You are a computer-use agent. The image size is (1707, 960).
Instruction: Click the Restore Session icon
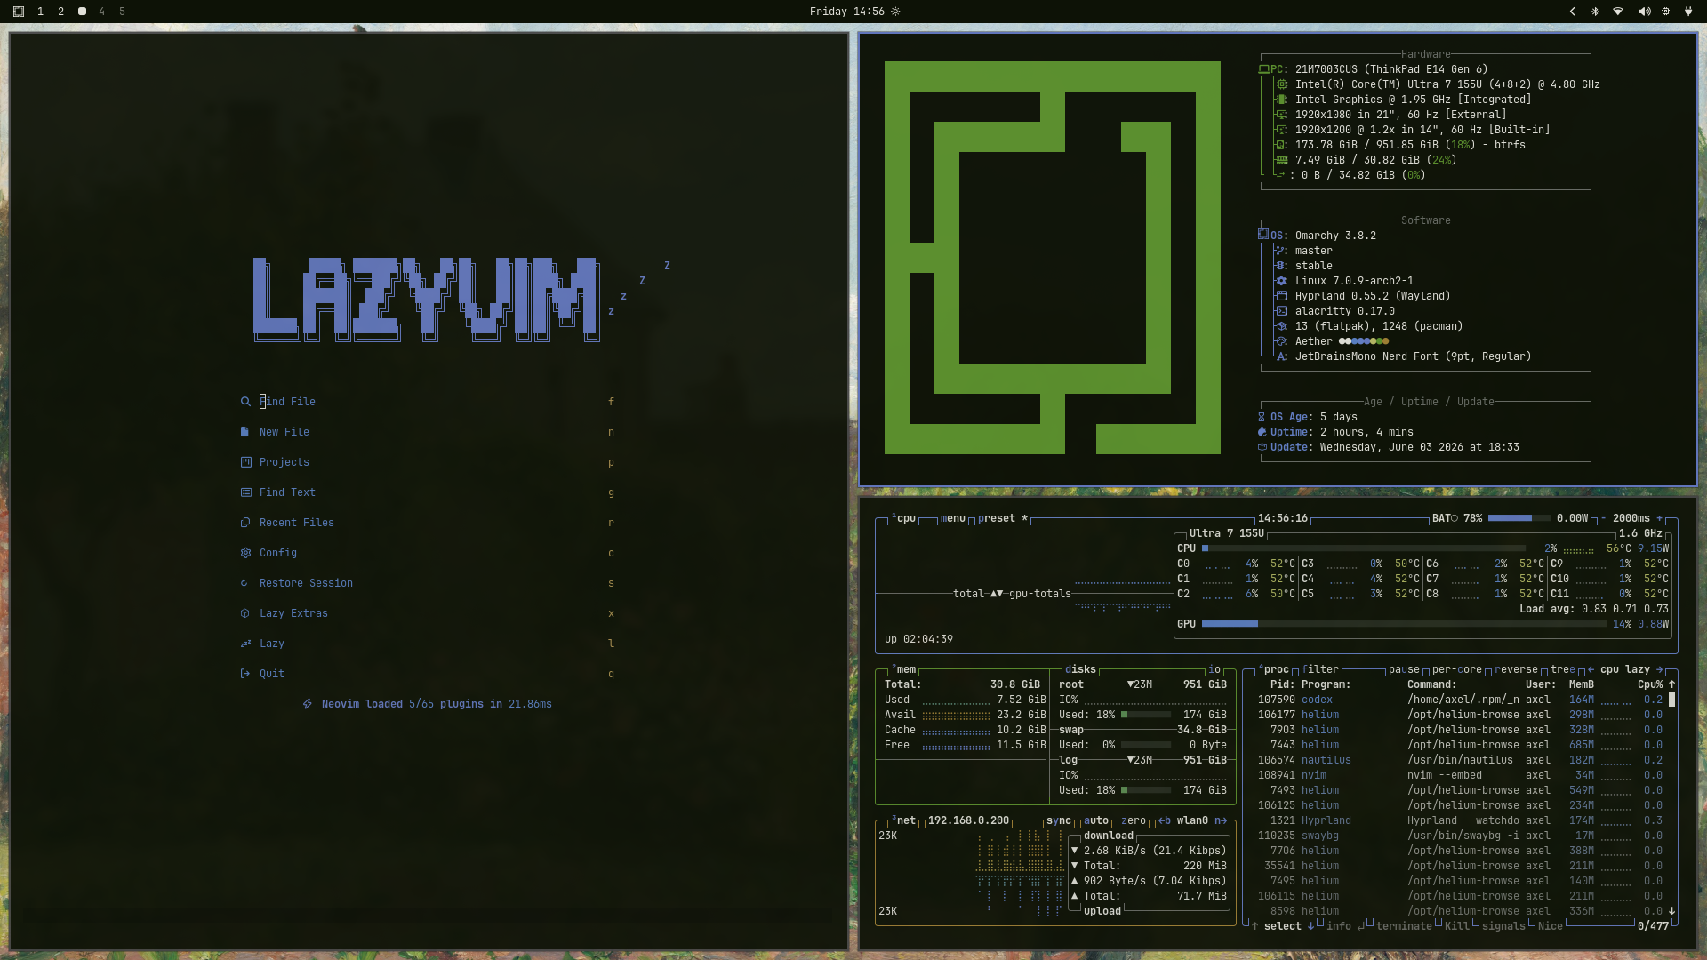pyautogui.click(x=244, y=583)
